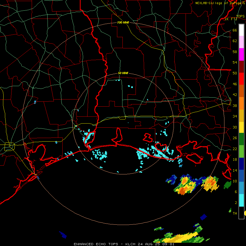This screenshot has height=246, width=246.
Task: Click the white swatch in the tops legend
Action: click(241, 30)
